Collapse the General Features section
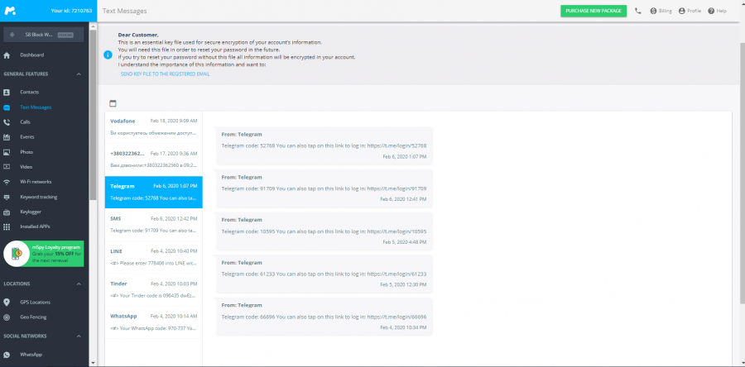 pyautogui.click(x=79, y=74)
